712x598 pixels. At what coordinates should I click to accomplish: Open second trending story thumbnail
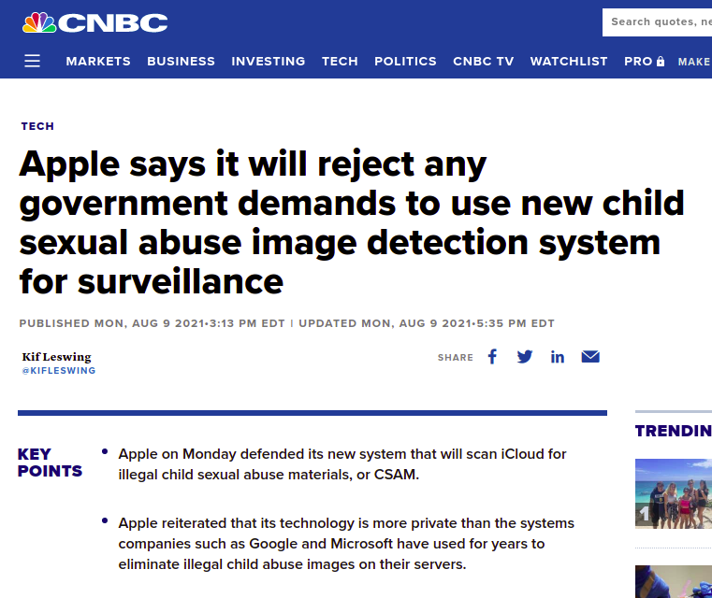click(x=674, y=582)
